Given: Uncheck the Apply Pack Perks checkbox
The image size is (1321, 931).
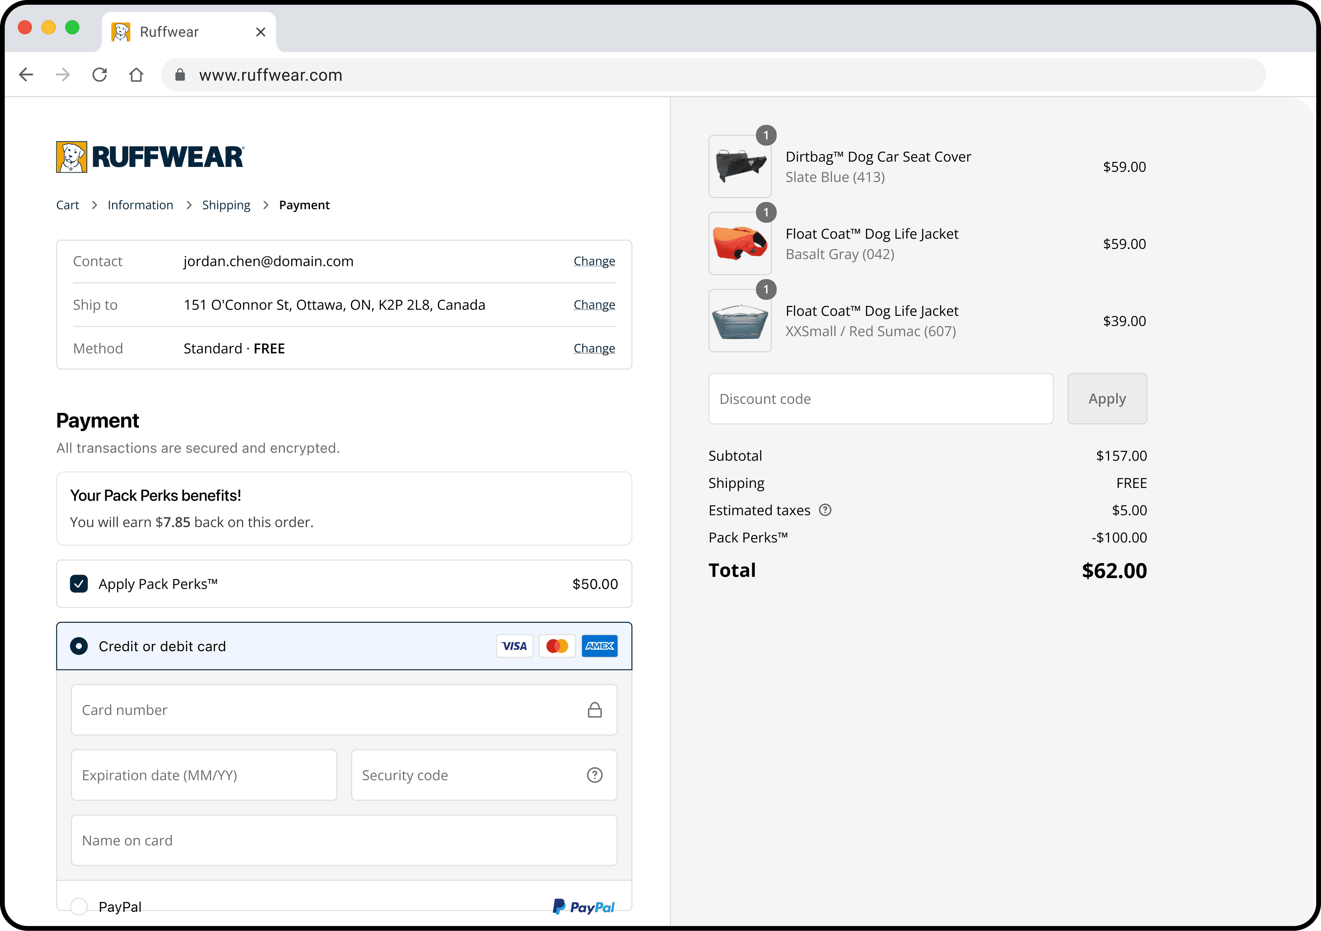Looking at the screenshot, I should tap(79, 584).
